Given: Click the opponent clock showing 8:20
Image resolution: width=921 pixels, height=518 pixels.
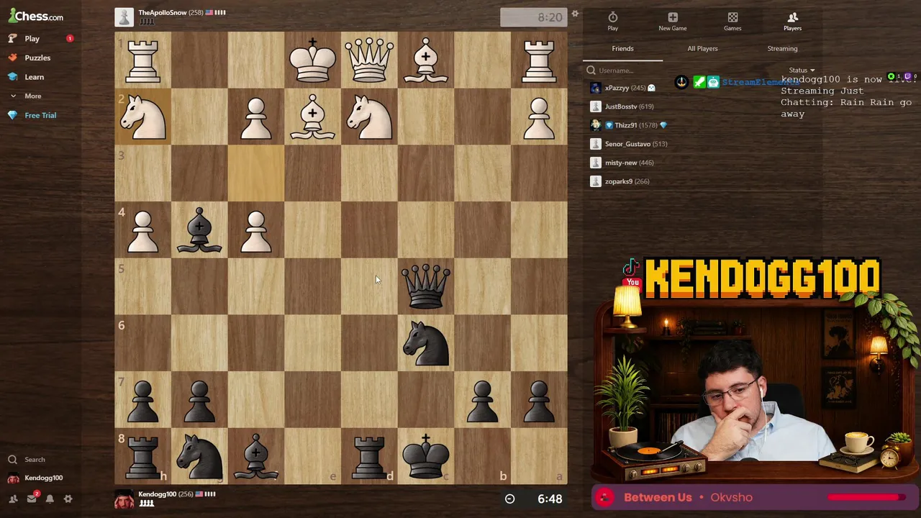Looking at the screenshot, I should pos(533,17).
